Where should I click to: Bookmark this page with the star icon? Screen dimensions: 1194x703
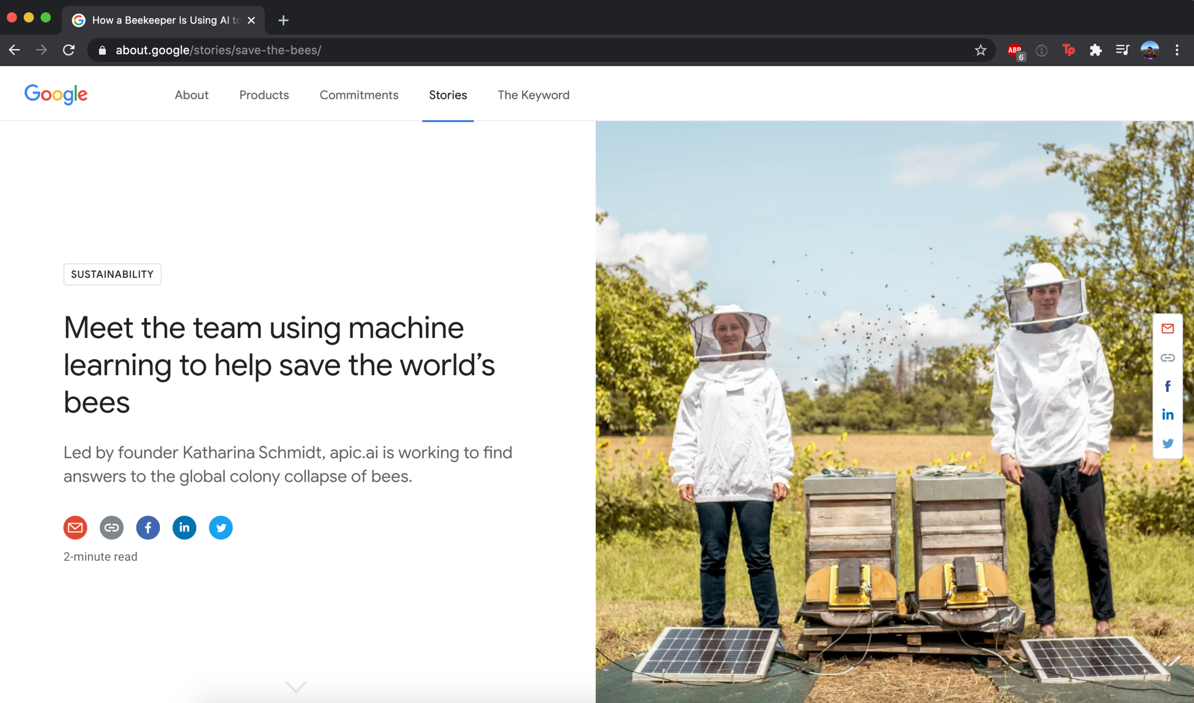point(980,50)
